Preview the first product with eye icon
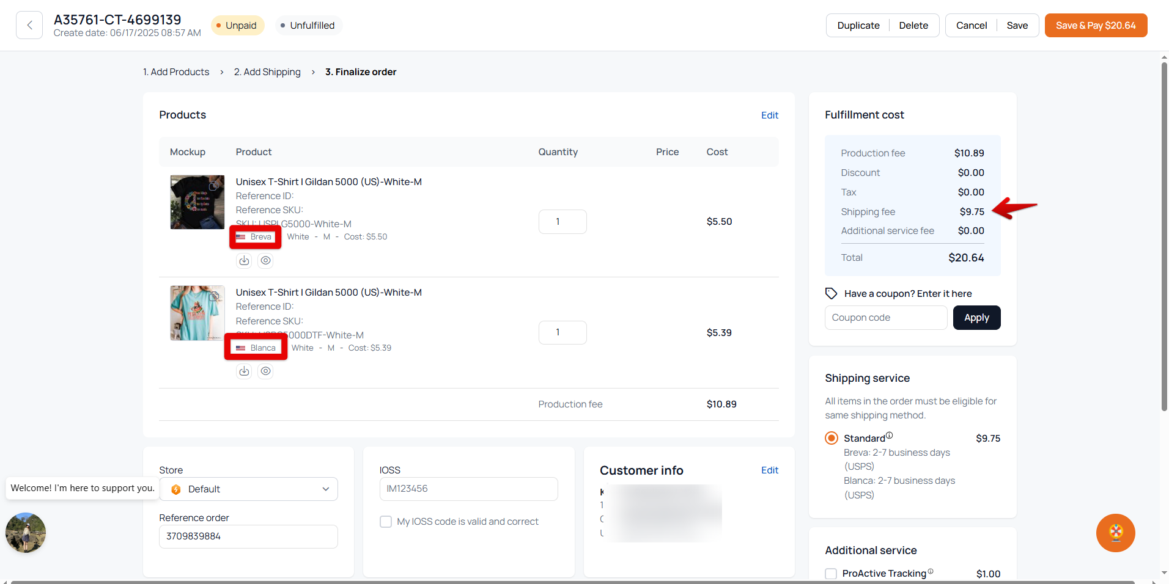 (x=265, y=261)
